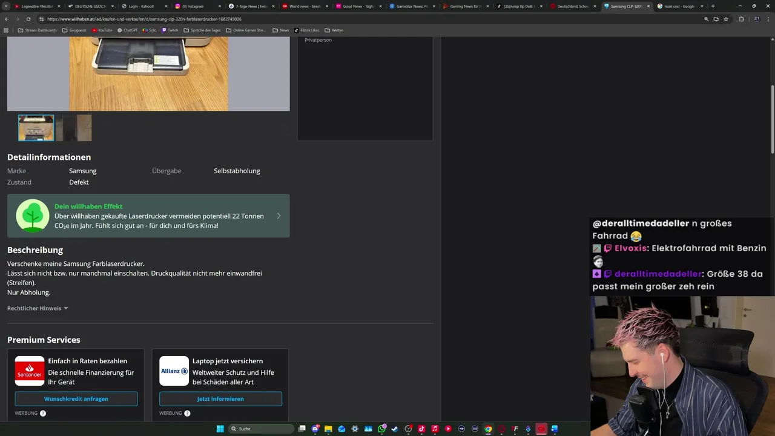Open the News bookmark folder
Screen dimensions: 775x436
[x=280, y=30]
